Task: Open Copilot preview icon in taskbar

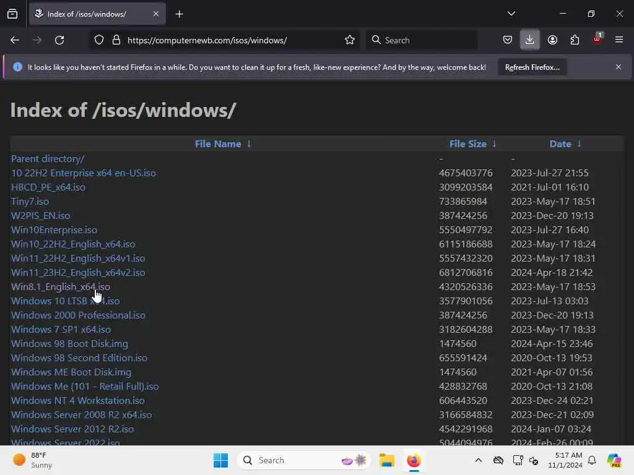Action: pyautogui.click(x=614, y=460)
